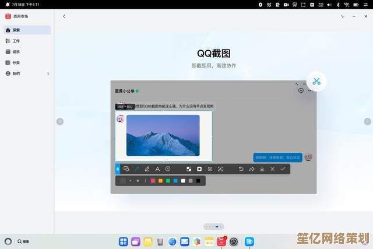Click the hatched blur tool icon
Image resolution: width=373 pixels, height=249 pixels.
210,169
